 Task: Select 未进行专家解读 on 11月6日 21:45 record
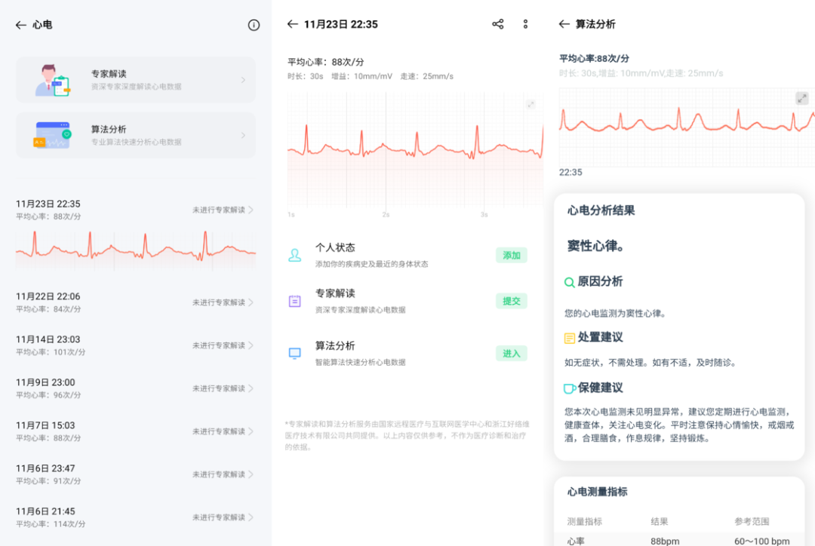point(218,517)
